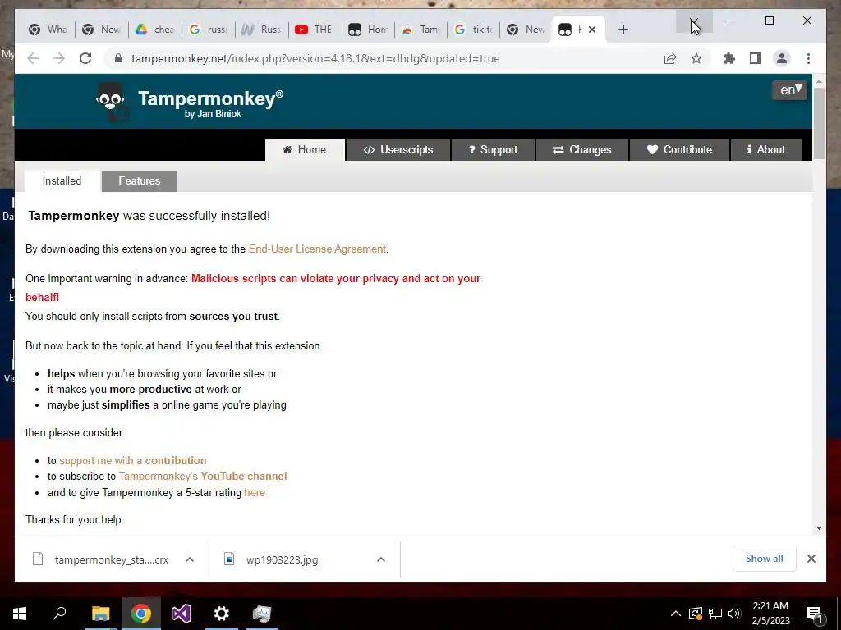
Task: Select the Installed sub-tab
Action: tap(62, 181)
